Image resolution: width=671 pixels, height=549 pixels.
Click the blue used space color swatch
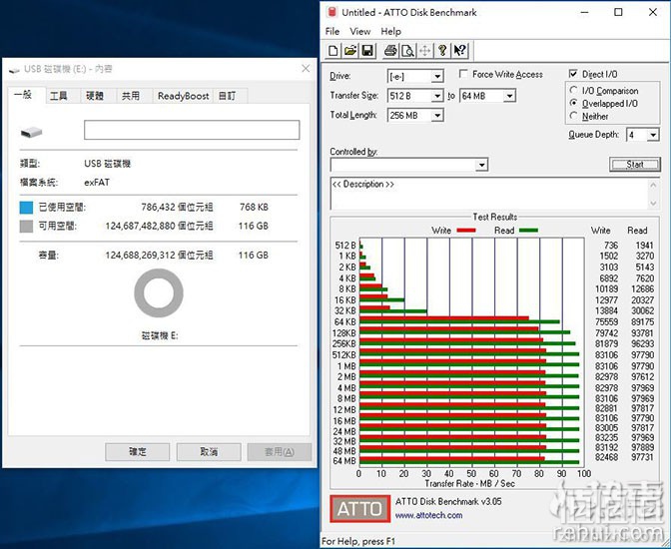pyautogui.click(x=26, y=208)
